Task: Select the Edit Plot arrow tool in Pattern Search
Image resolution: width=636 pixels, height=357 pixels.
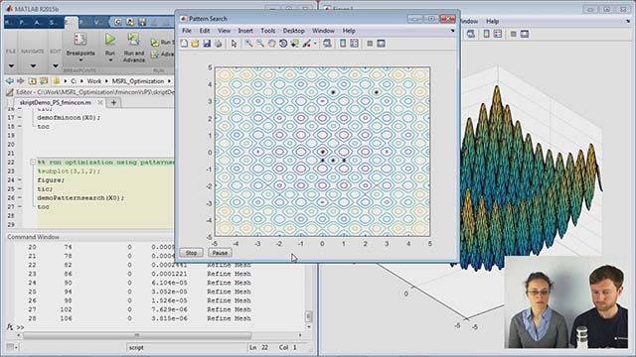Action: click(x=234, y=44)
